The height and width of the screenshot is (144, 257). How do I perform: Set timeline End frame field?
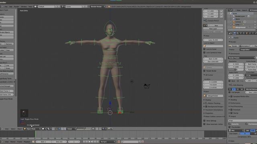59,142
